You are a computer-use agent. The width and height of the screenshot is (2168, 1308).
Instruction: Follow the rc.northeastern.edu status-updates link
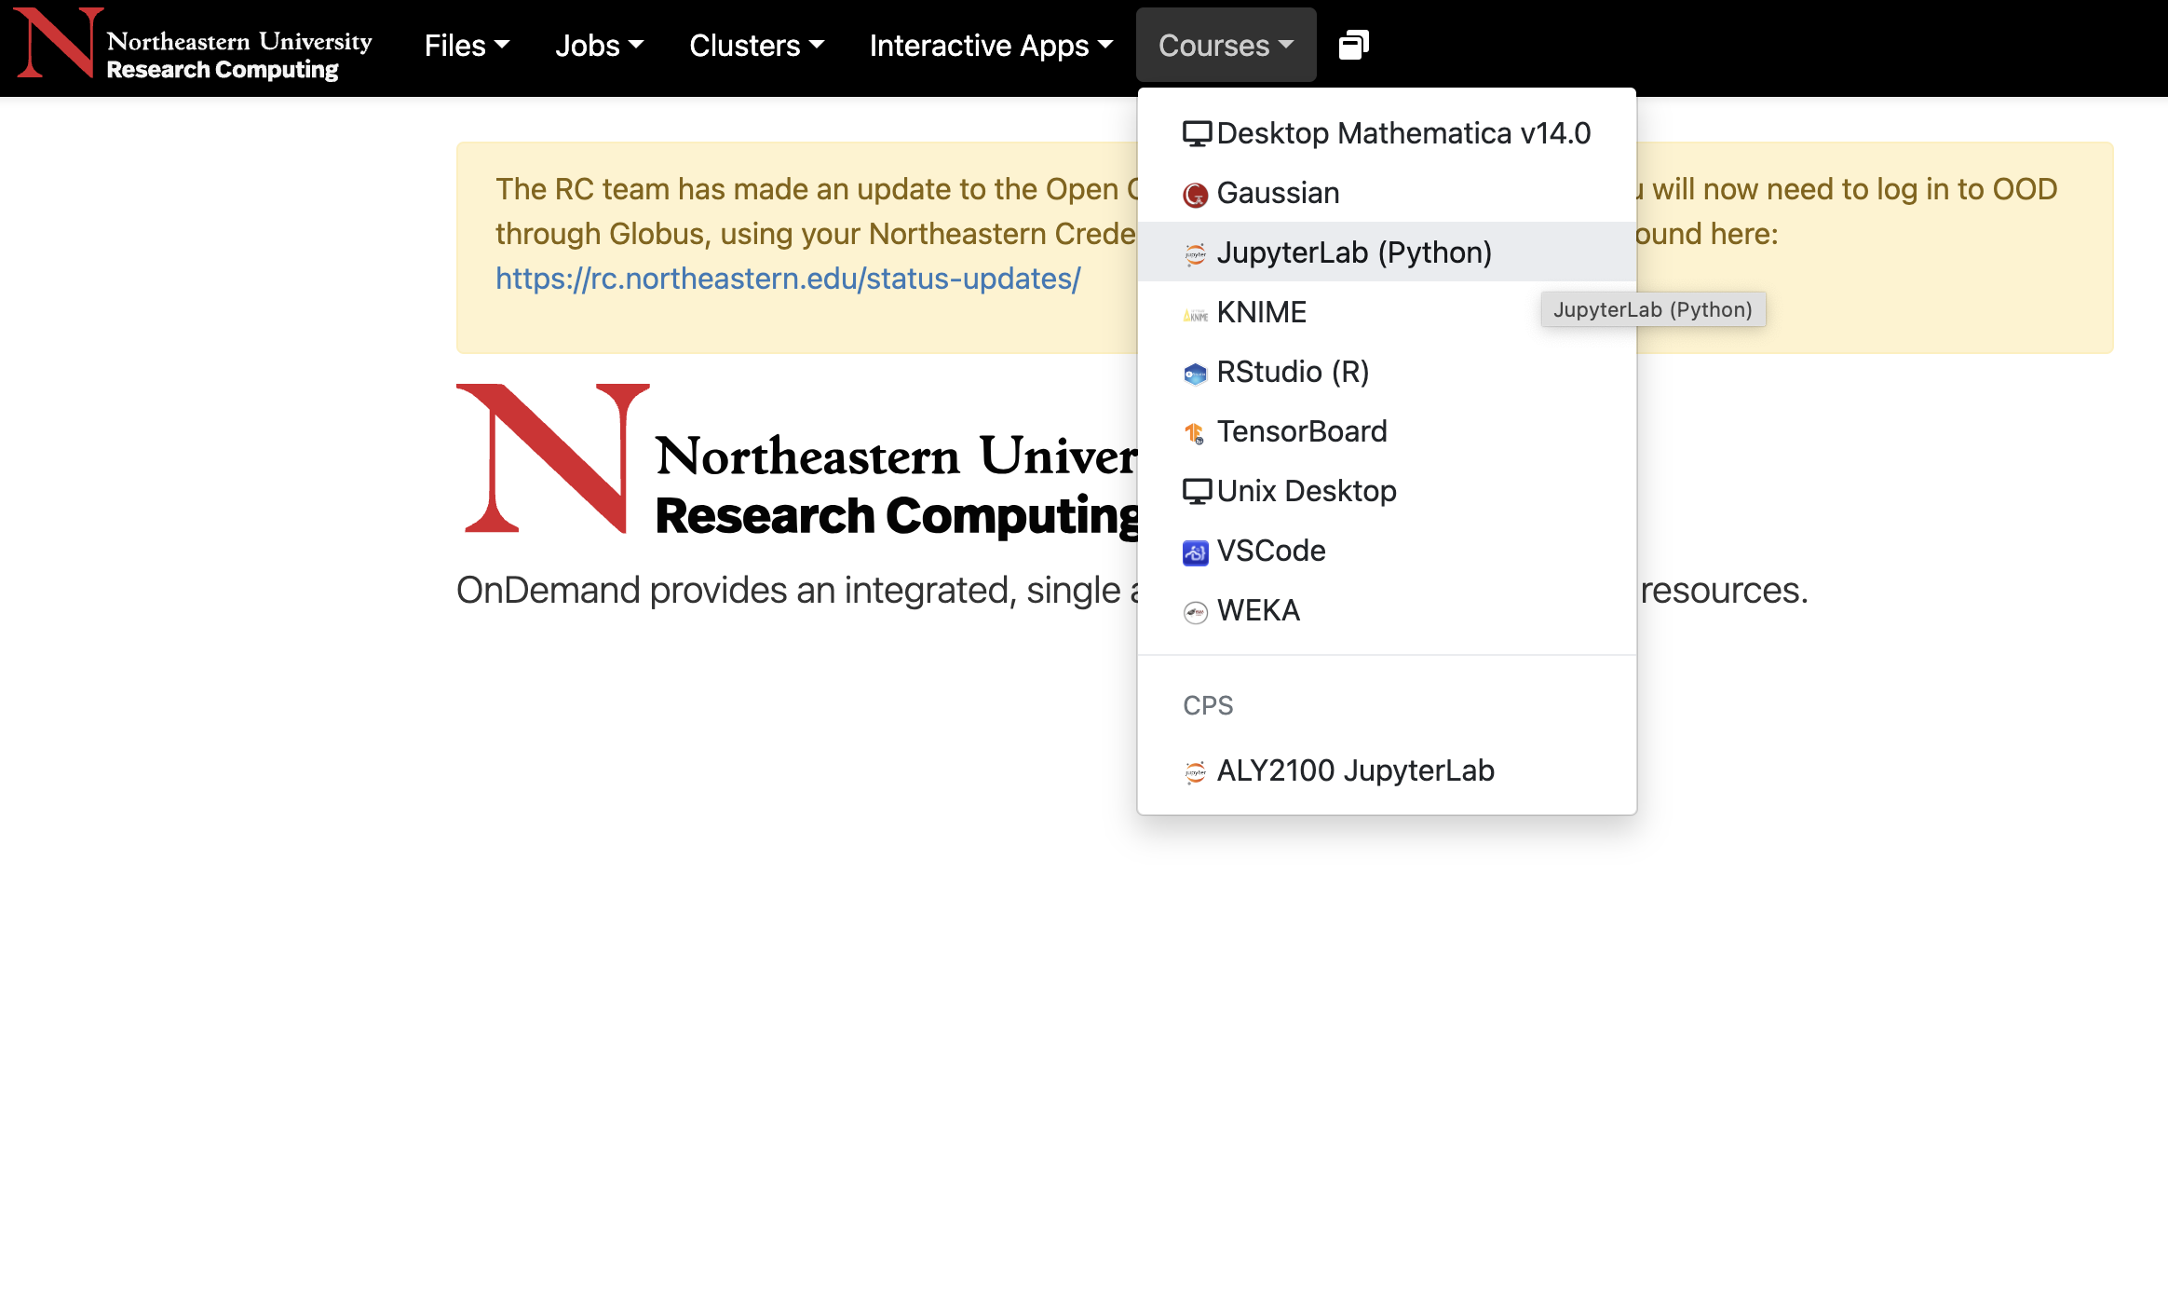788,279
